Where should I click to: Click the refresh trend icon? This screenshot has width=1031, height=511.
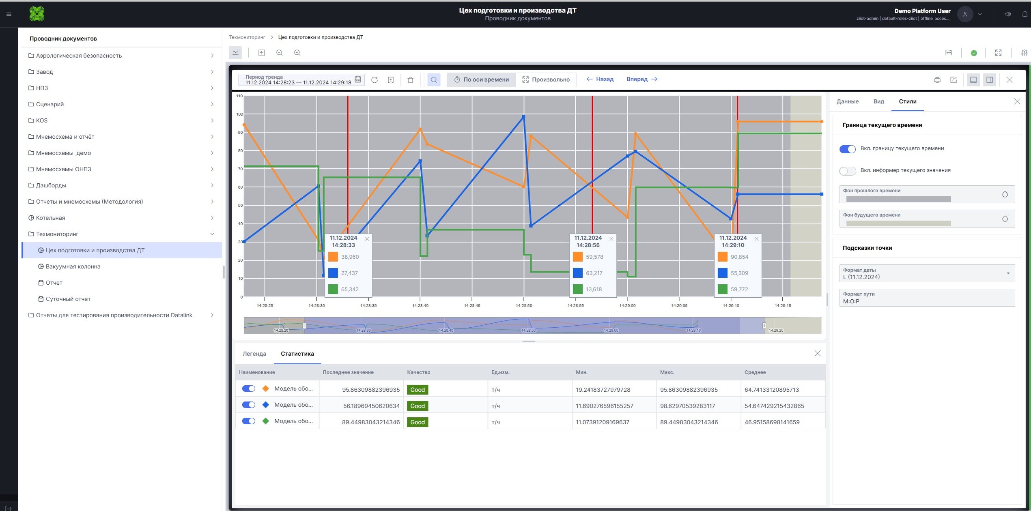click(375, 80)
